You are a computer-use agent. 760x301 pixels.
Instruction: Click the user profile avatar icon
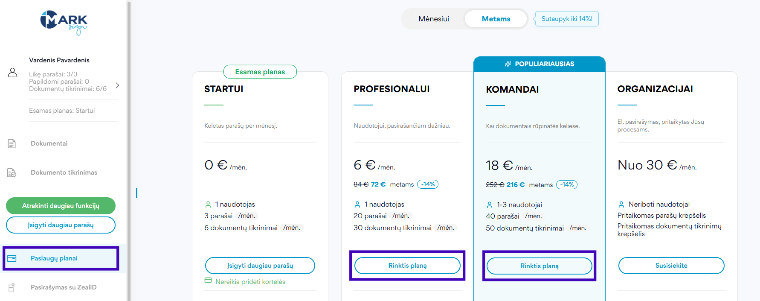[13, 73]
